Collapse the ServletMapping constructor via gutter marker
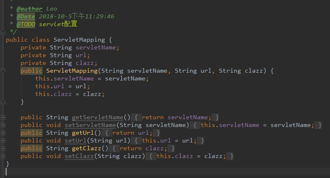Screen dimensions: 330x178 [3, 71]
